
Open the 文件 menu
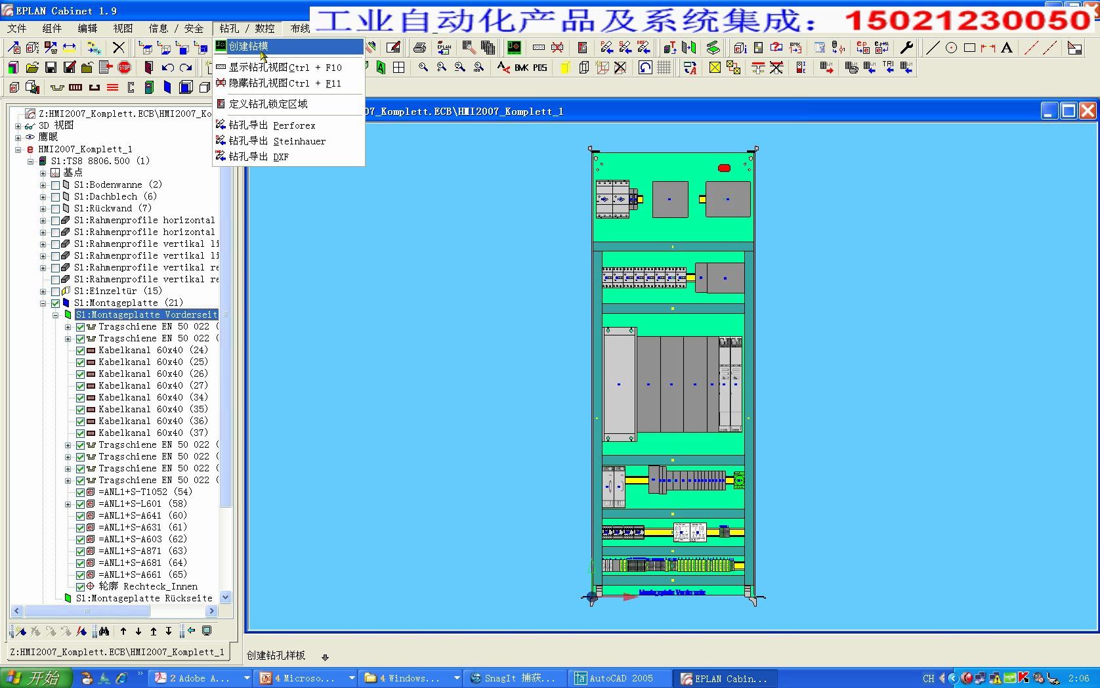tap(16, 28)
